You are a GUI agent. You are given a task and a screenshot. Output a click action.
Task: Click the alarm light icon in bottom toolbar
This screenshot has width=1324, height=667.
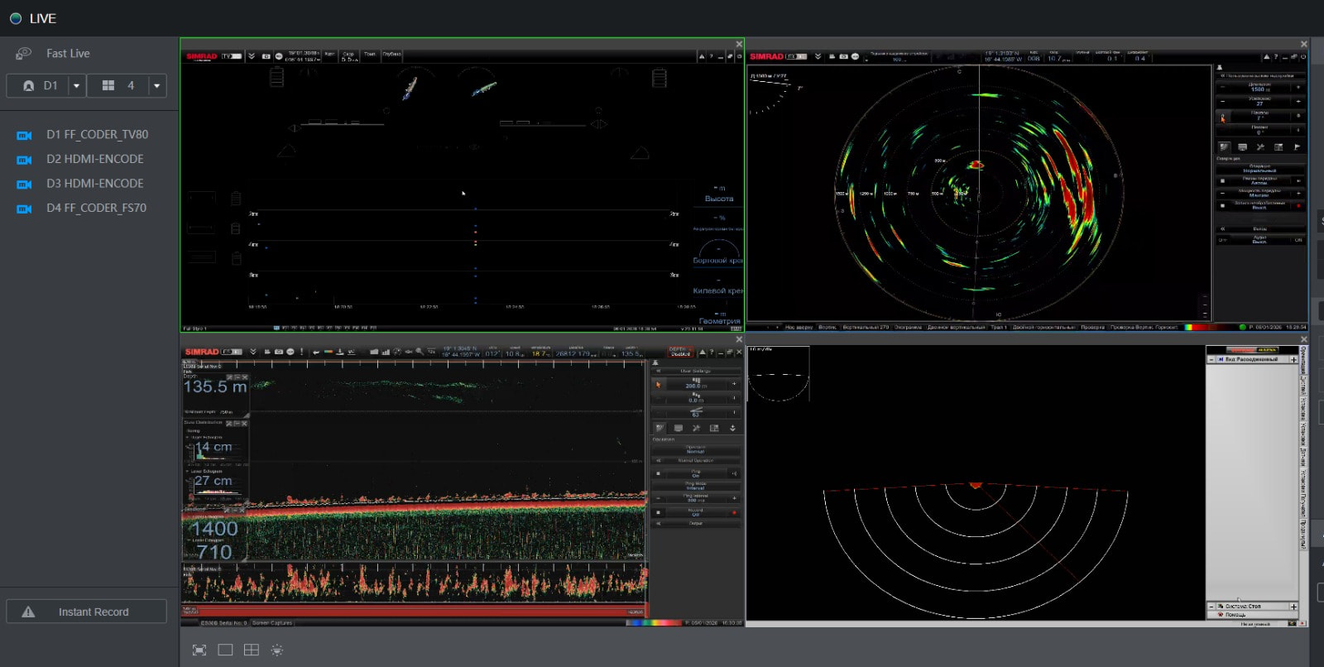coord(277,650)
